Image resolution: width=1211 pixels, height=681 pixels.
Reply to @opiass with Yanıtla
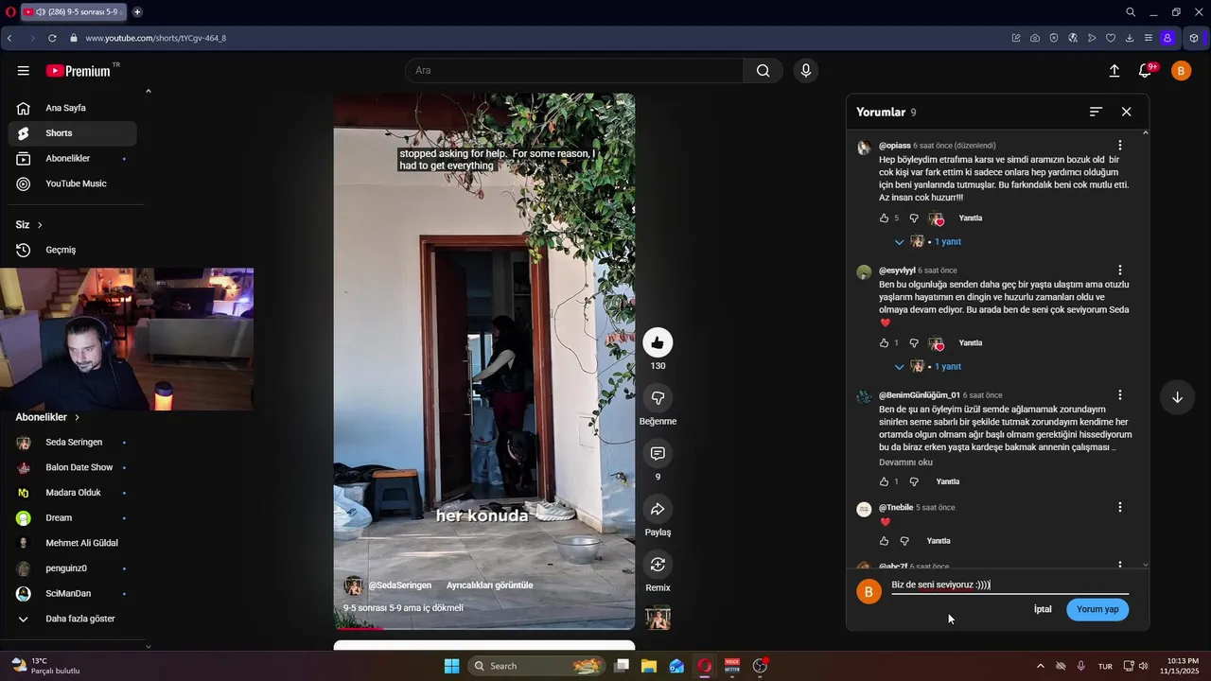coord(971,218)
